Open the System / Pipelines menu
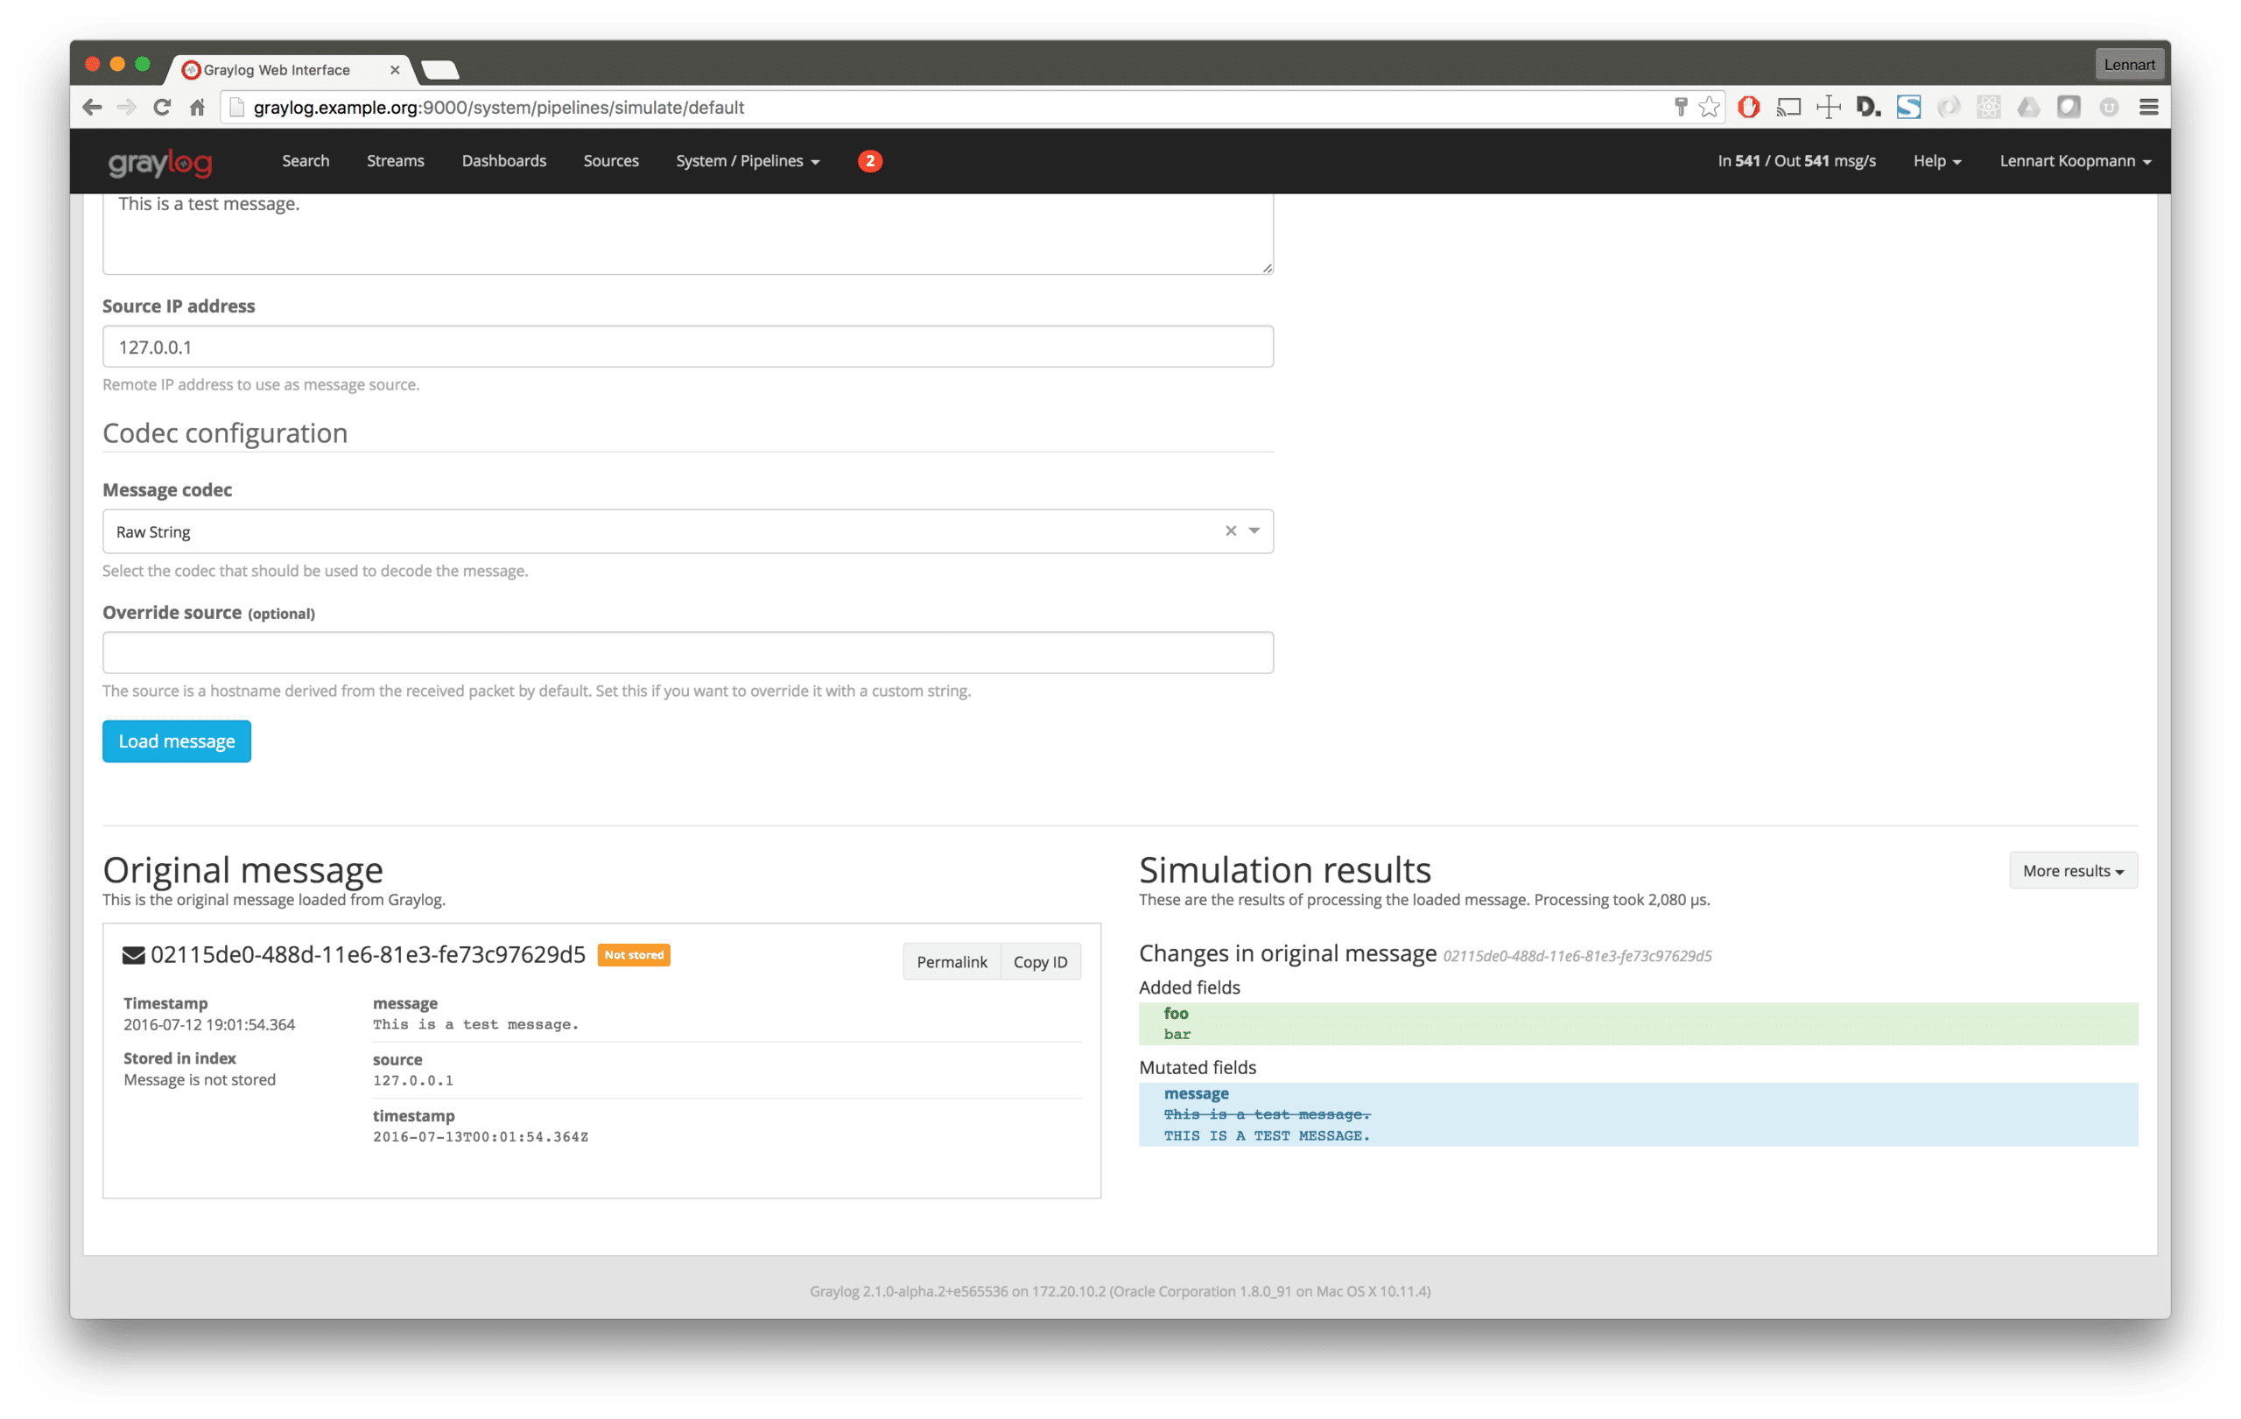 [x=748, y=161]
